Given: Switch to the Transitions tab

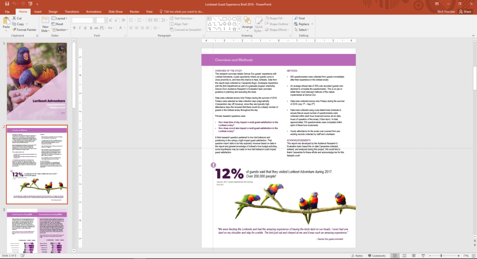Looking at the screenshot, I should [72, 12].
